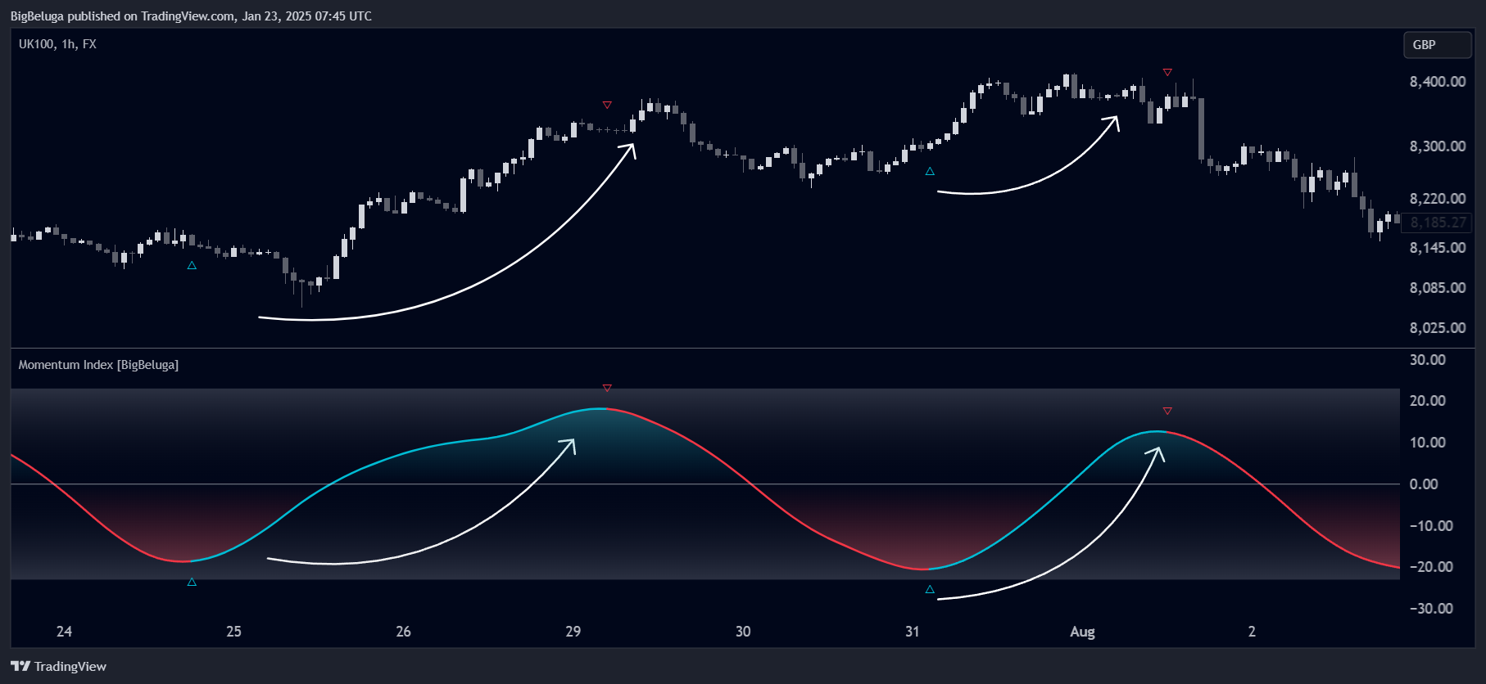The image size is (1486, 684).
Task: Click the red sell triangle above price after Aug
Action: pyautogui.click(x=1167, y=72)
